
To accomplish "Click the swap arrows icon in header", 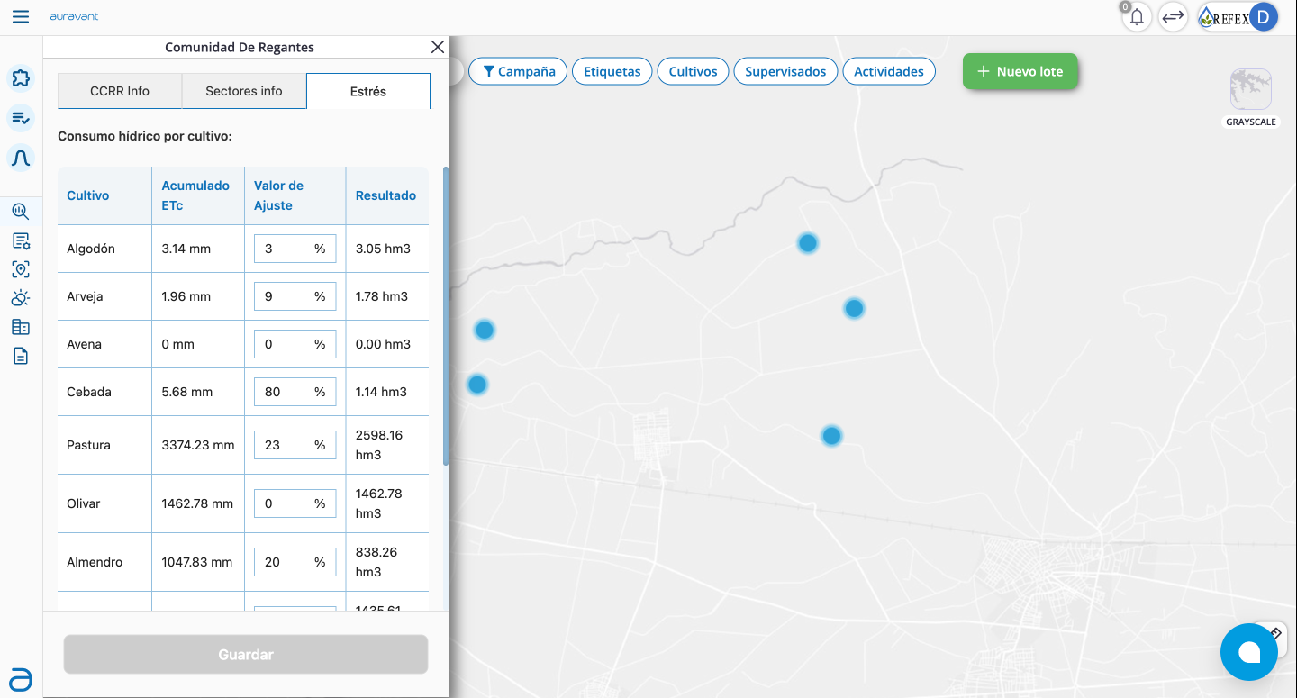I will click(1172, 17).
